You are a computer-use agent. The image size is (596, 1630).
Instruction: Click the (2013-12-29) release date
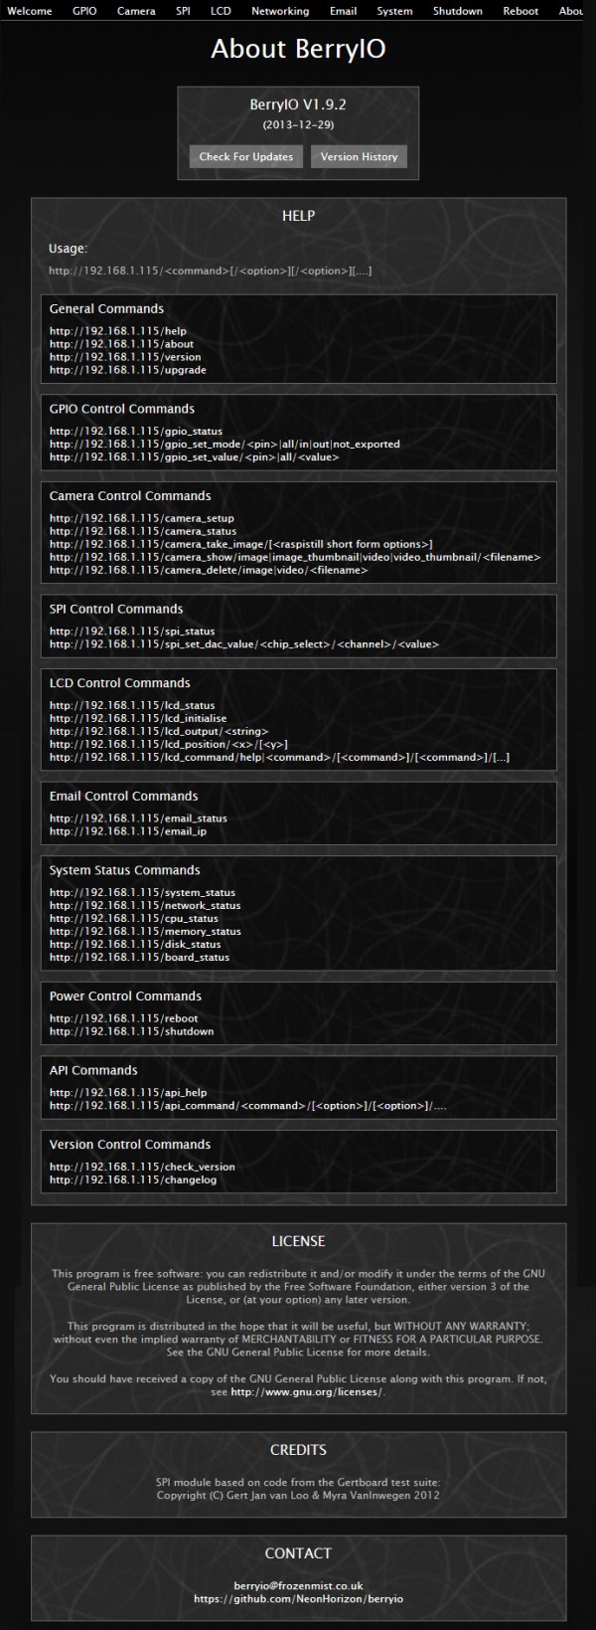tap(298, 125)
